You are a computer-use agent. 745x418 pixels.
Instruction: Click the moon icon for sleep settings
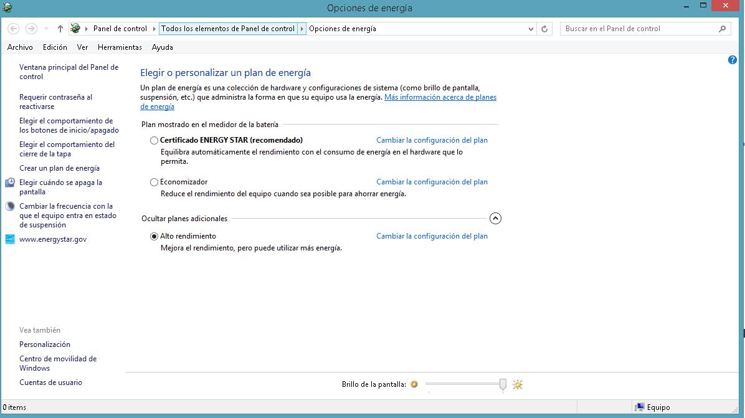coord(10,206)
